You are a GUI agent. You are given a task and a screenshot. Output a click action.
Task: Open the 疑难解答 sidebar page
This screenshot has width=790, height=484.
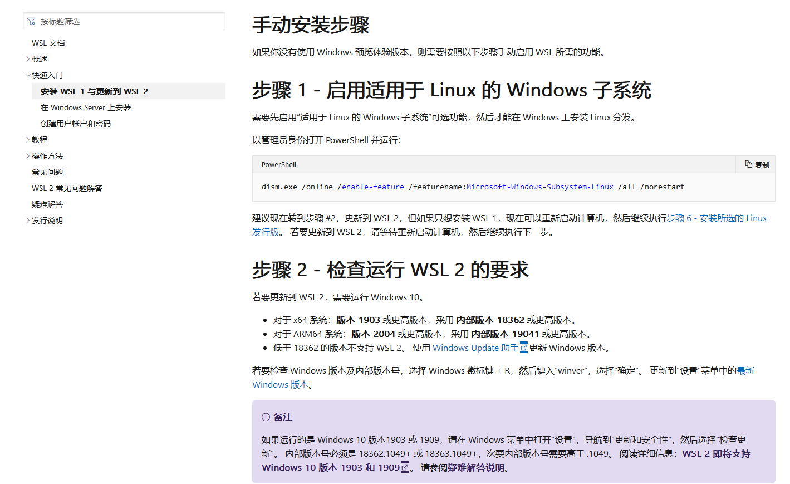point(47,204)
